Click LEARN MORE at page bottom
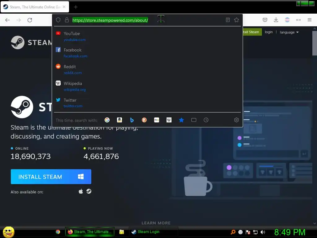Screen dimensions: 317x238 (156, 223)
